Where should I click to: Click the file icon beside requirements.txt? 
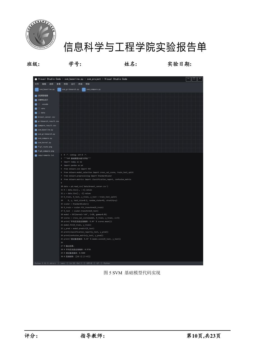click(36, 155)
